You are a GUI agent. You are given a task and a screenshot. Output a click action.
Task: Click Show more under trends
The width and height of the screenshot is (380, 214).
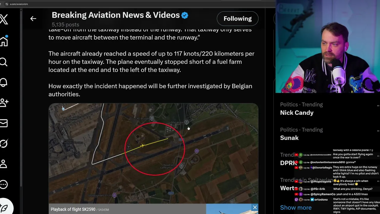click(296, 207)
